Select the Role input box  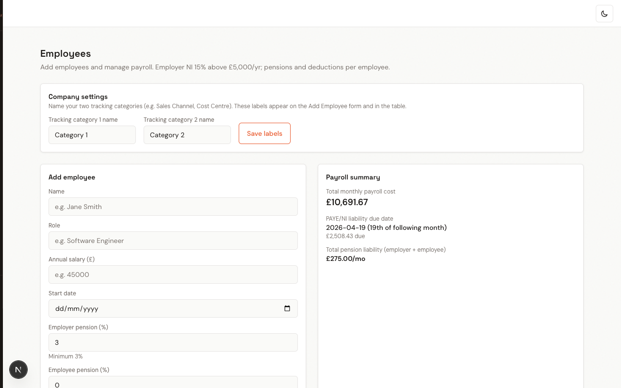coord(173,241)
